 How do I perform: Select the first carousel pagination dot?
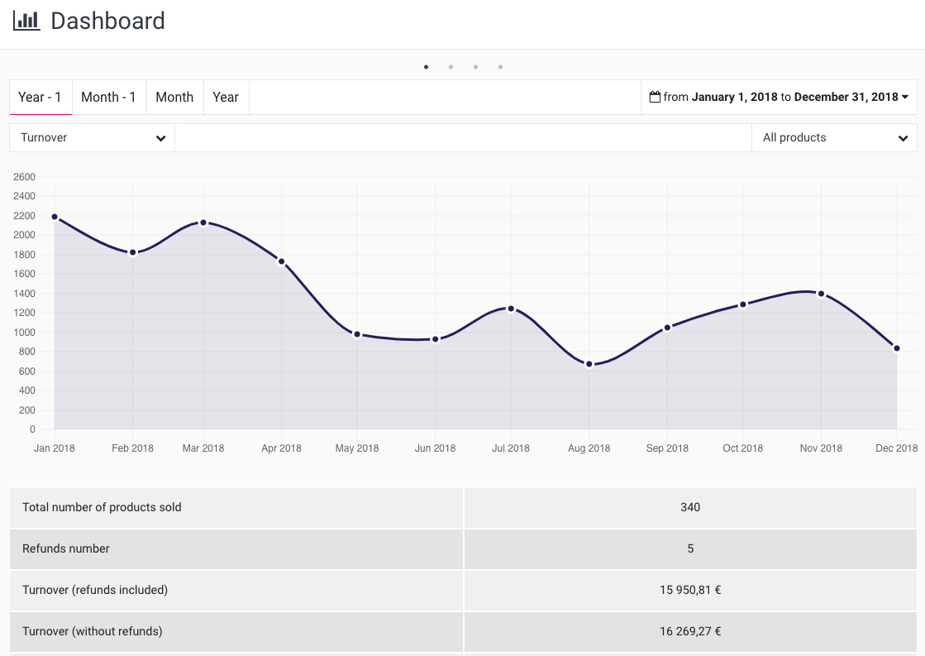coord(426,67)
